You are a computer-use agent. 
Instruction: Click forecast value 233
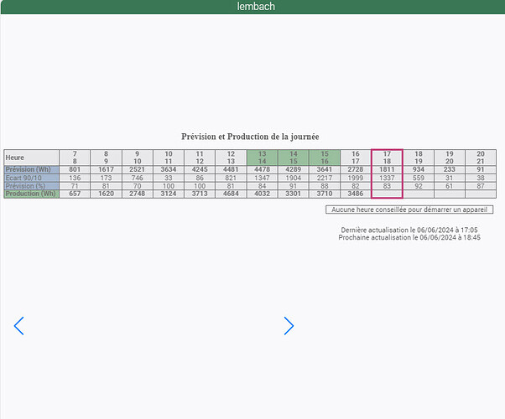point(450,169)
